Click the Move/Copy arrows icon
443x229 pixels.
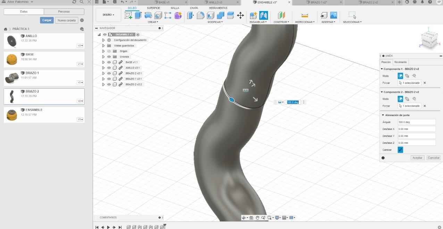point(240,15)
